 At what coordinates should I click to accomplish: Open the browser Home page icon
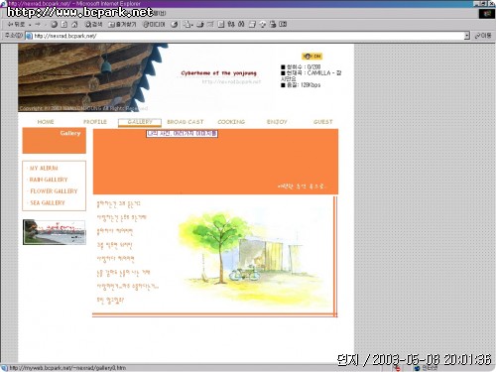(74, 24)
